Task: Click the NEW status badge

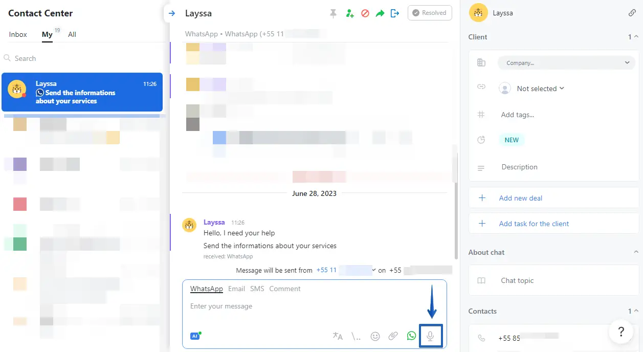Action: pos(512,140)
